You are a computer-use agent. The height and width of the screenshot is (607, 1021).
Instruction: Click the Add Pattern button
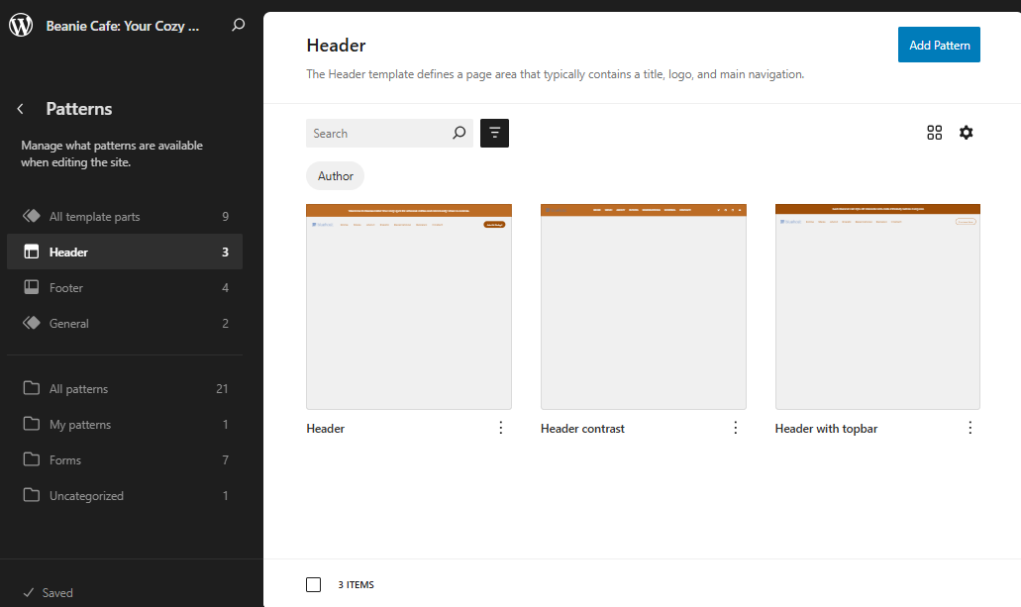tap(938, 45)
